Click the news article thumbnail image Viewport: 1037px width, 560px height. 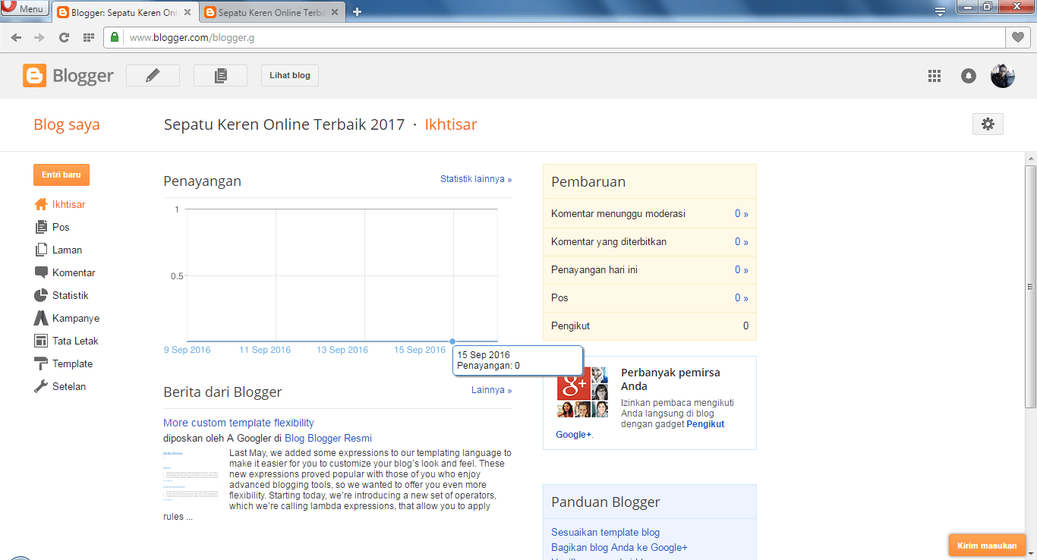point(191,477)
